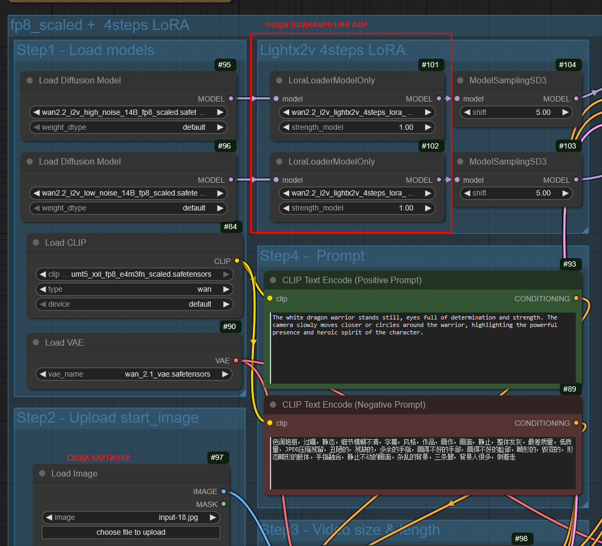This screenshot has width=602, height=546.
Task: Click MASK output port on Load Image
Action: point(223,504)
